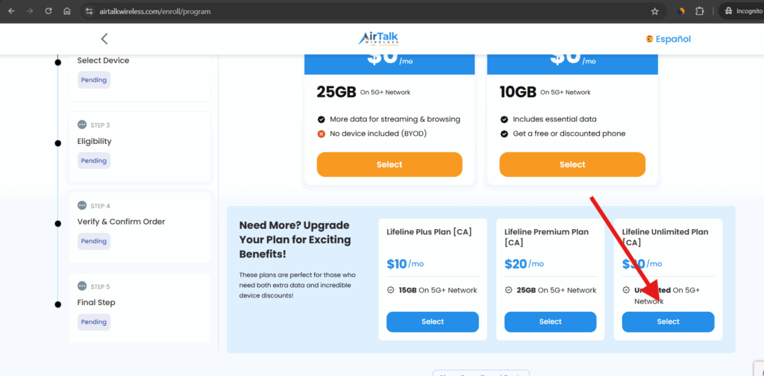This screenshot has height=376, width=764.
Task: Open site information icon in address bar
Action: (x=88, y=11)
